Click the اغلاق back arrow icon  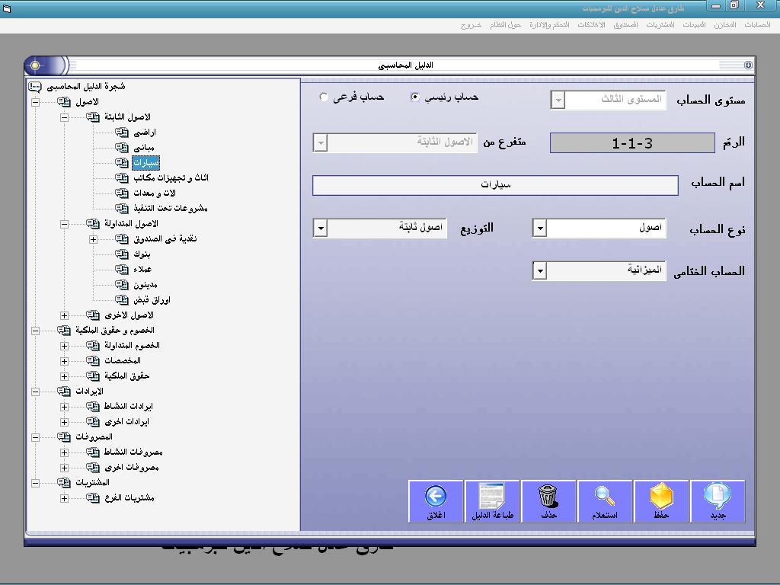pyautogui.click(x=436, y=496)
